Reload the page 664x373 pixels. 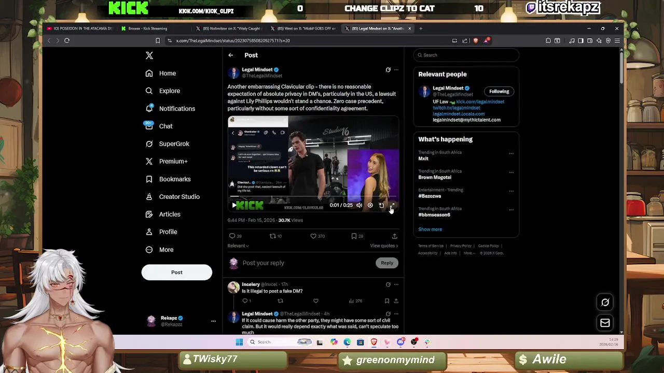pos(67,40)
